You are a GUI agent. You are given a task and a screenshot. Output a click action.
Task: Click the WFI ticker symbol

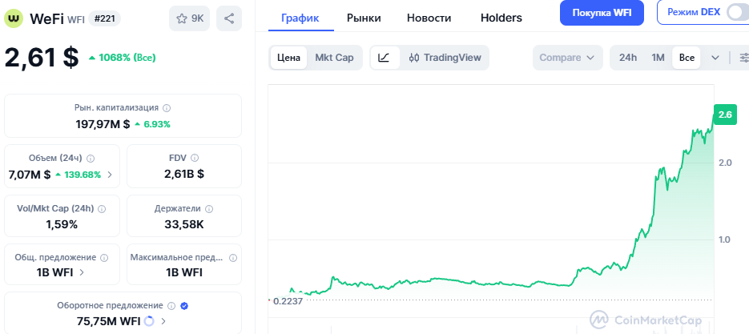click(x=76, y=19)
